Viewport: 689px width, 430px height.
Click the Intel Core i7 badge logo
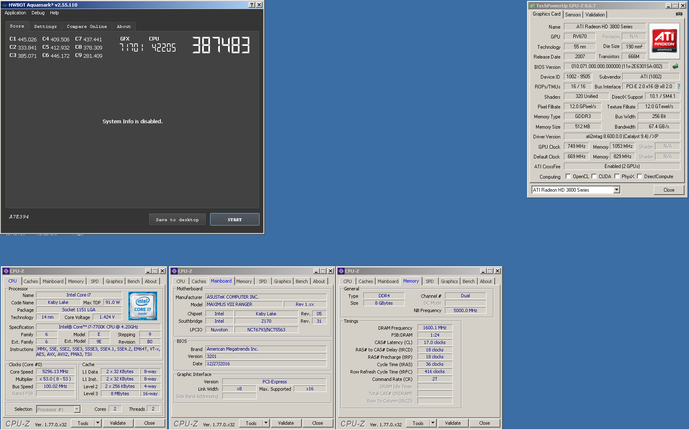[x=143, y=306]
